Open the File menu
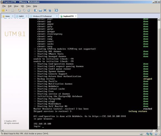Viewport: 161px width, 136px height. [x=4, y=6]
